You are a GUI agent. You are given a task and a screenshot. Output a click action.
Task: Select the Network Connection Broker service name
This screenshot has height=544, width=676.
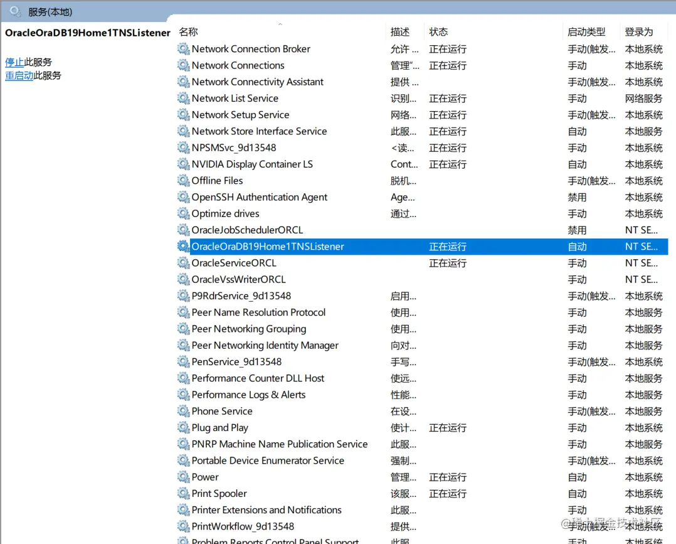pos(251,49)
